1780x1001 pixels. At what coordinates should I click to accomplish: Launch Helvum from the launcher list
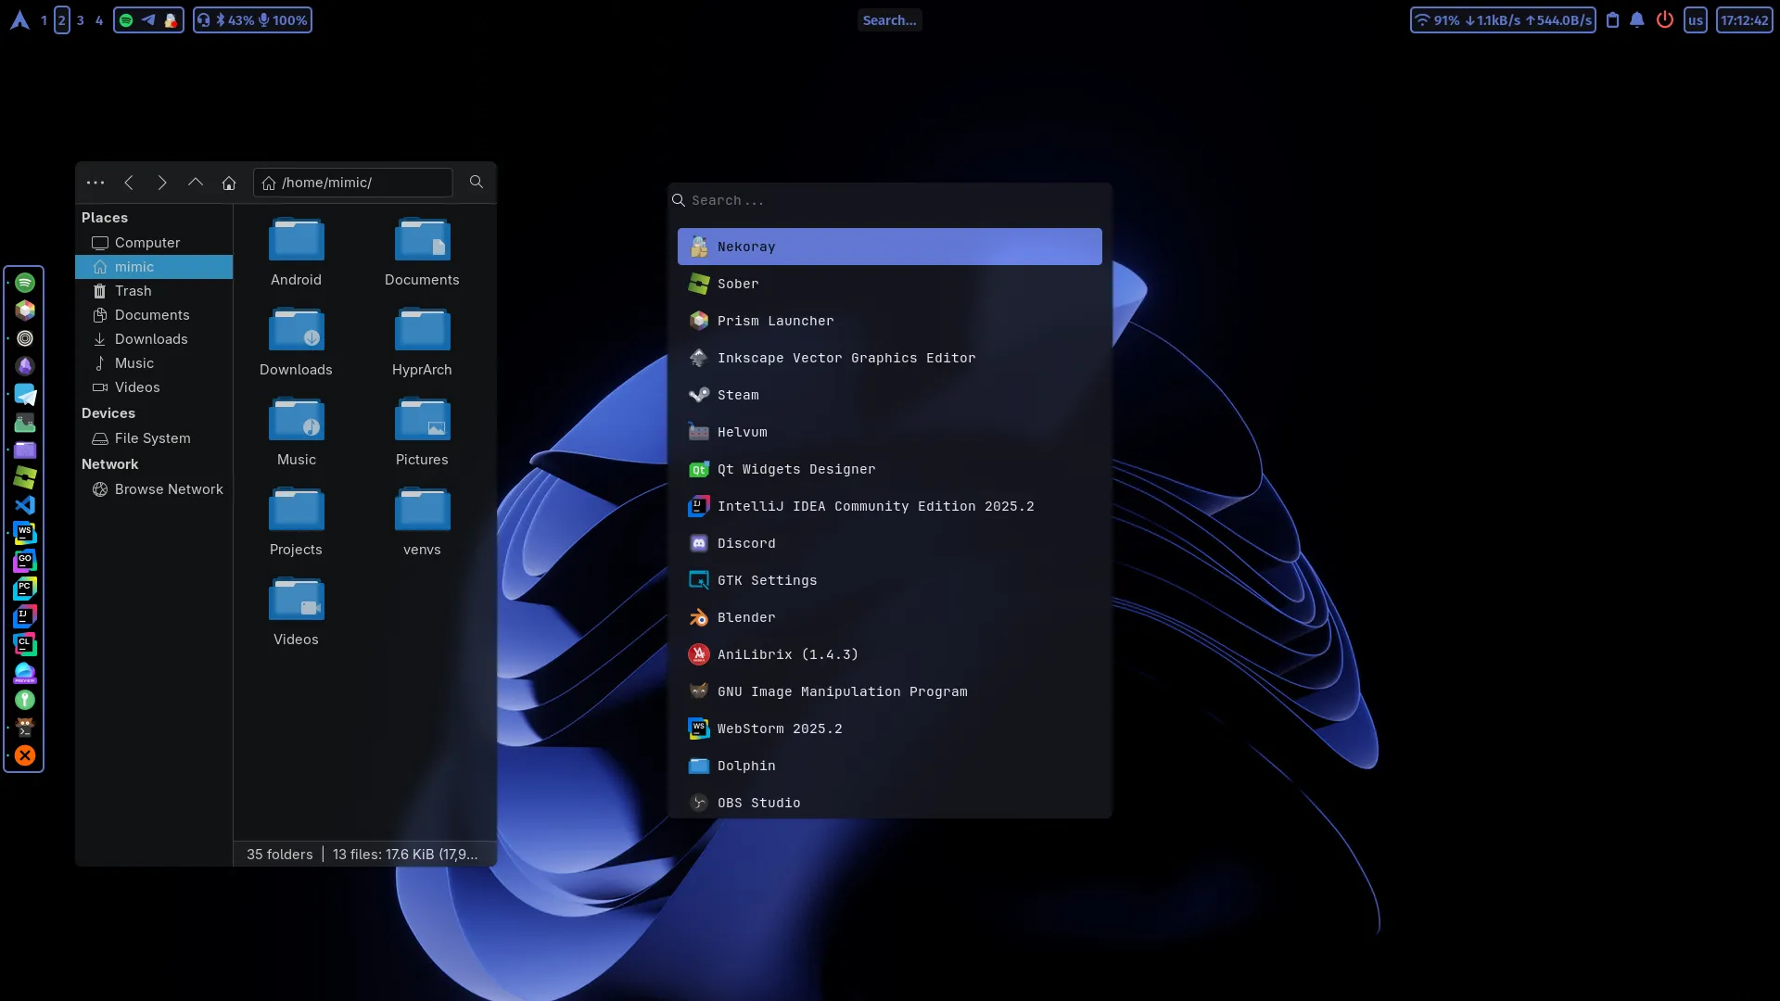click(890, 432)
